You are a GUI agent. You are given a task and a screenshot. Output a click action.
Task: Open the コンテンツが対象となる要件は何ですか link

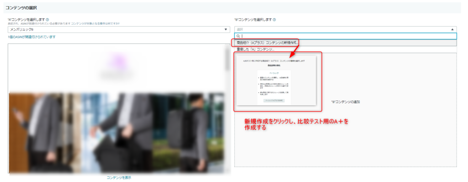coord(96,24)
